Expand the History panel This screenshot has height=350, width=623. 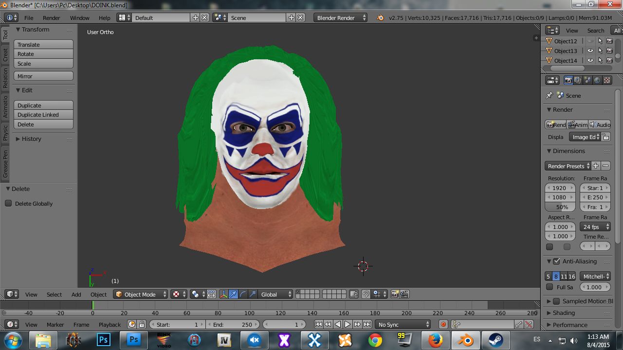(31, 139)
